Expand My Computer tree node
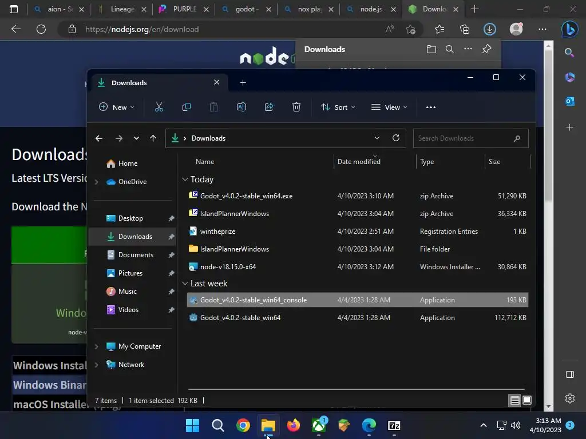 (96, 346)
